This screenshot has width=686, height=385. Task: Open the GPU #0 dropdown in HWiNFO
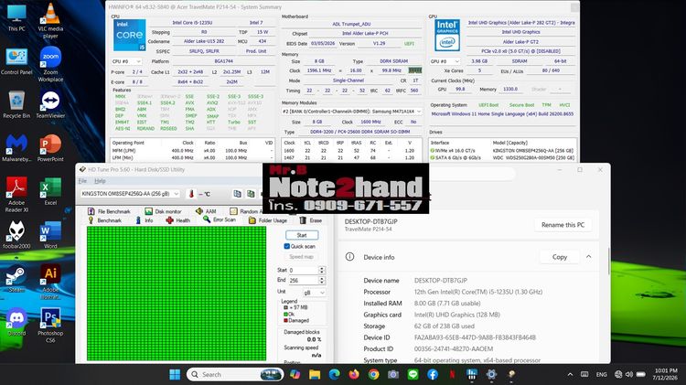click(445, 61)
